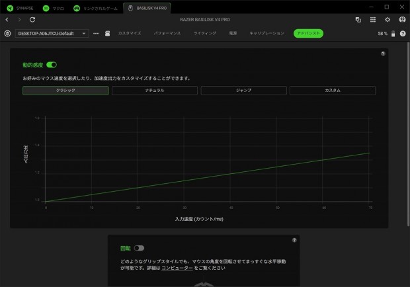Screen dimensions: 410x287
Task: Open the three-dot profile options menu
Action: tap(96, 34)
